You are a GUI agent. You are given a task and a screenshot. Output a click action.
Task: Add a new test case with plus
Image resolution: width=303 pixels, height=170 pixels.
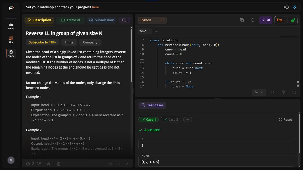click(188, 120)
